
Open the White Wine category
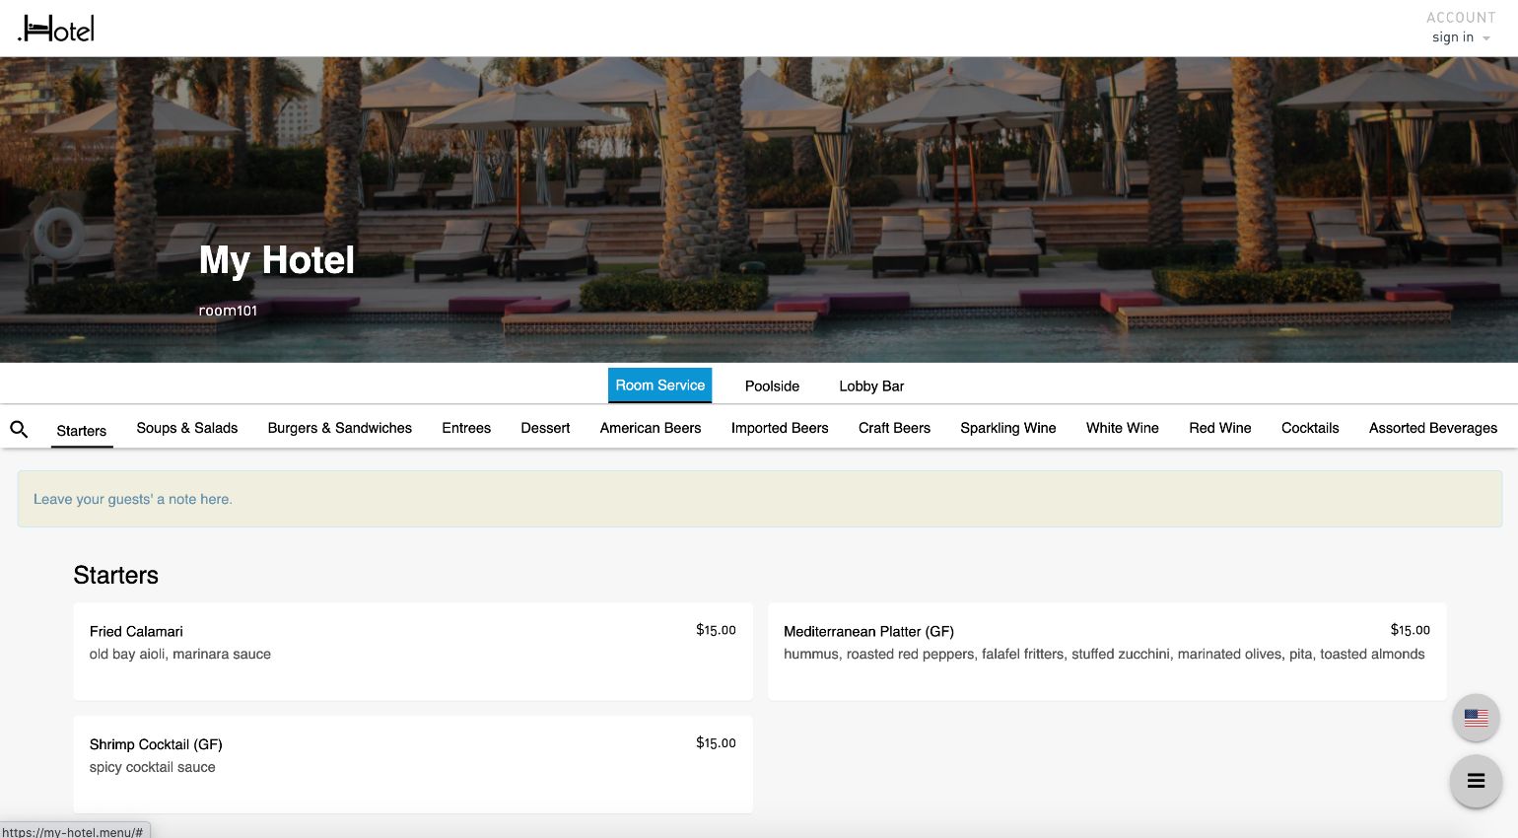click(x=1123, y=428)
